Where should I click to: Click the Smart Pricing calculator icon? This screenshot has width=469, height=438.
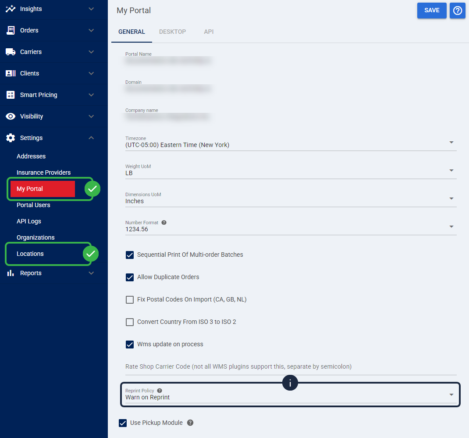[x=11, y=95]
